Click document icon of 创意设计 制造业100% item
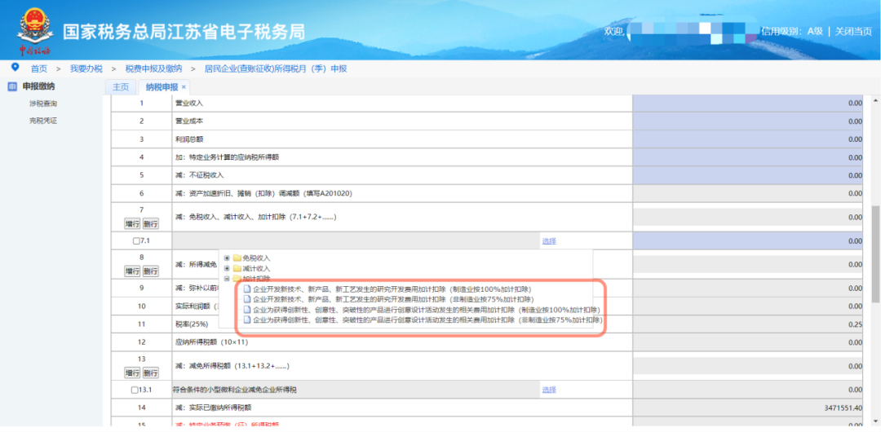Viewport: 881px width, 432px height. point(247,310)
